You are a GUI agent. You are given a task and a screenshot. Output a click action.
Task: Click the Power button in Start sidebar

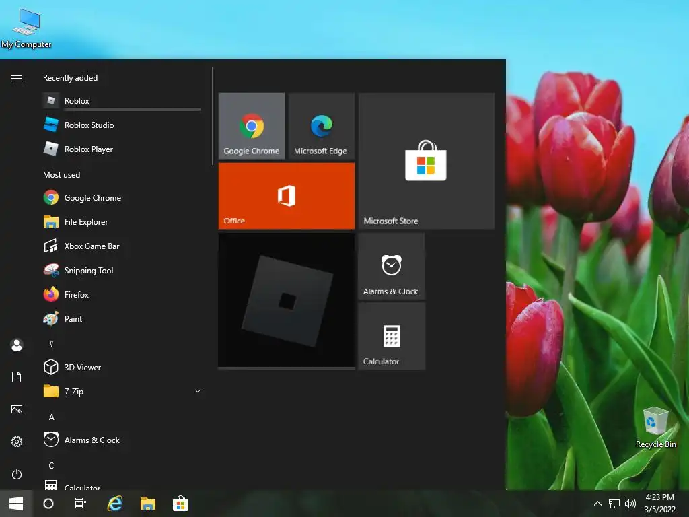(17, 474)
